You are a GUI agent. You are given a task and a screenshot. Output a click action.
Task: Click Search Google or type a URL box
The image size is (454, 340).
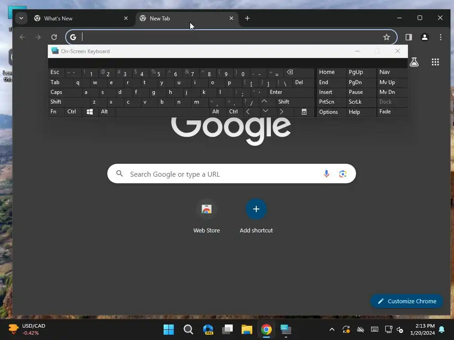point(231,174)
